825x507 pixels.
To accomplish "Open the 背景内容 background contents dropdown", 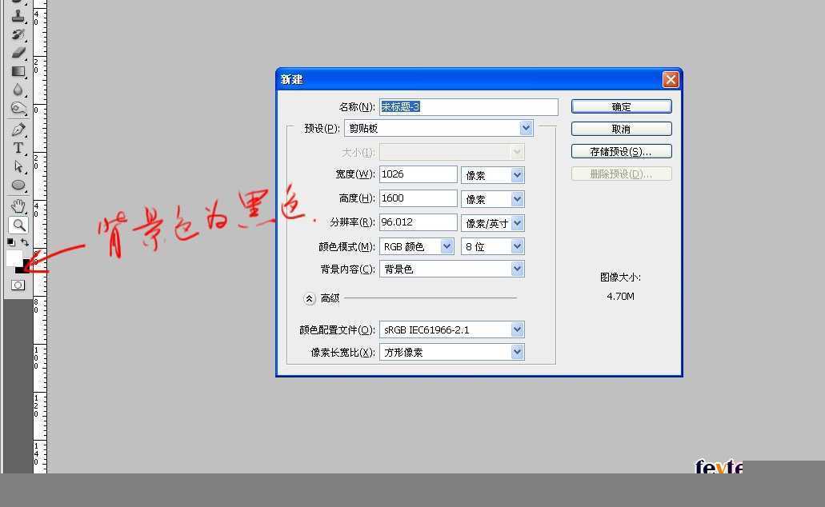I will (x=518, y=269).
